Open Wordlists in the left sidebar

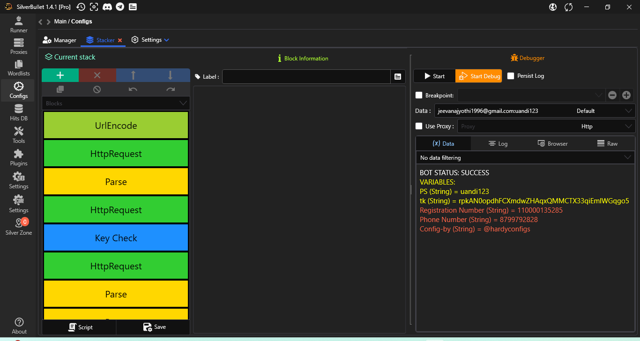pos(19,68)
